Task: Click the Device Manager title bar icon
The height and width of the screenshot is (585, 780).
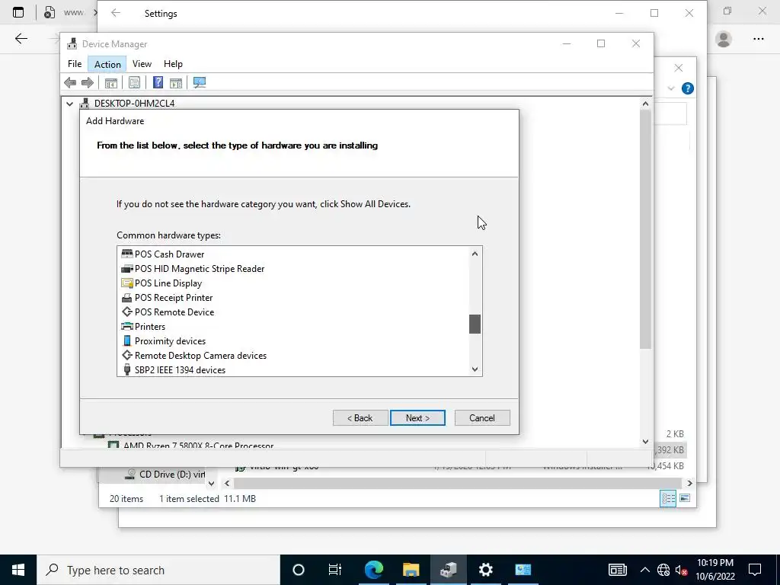Action: 72,43
